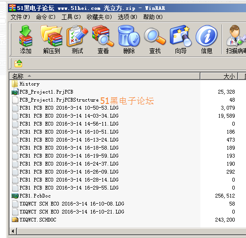Open the 文件(F) menu
Viewport: 246px width, 238px height.
pyautogui.click(x=20, y=17)
